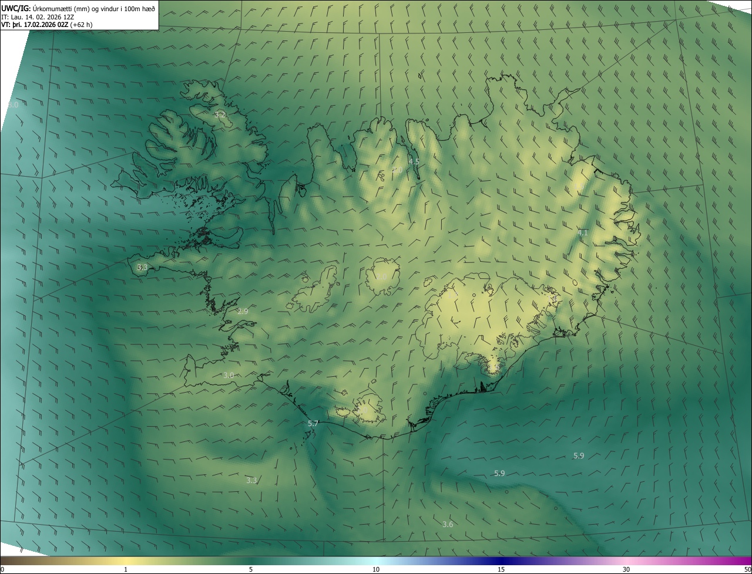
Task: Select the 2.9 value label on the map
Action: tap(243, 311)
